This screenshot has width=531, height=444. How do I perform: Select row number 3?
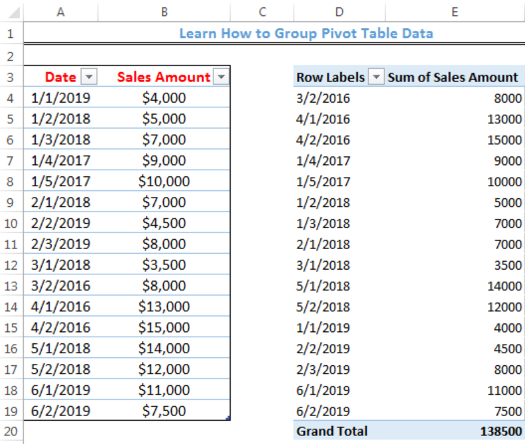pos(10,77)
